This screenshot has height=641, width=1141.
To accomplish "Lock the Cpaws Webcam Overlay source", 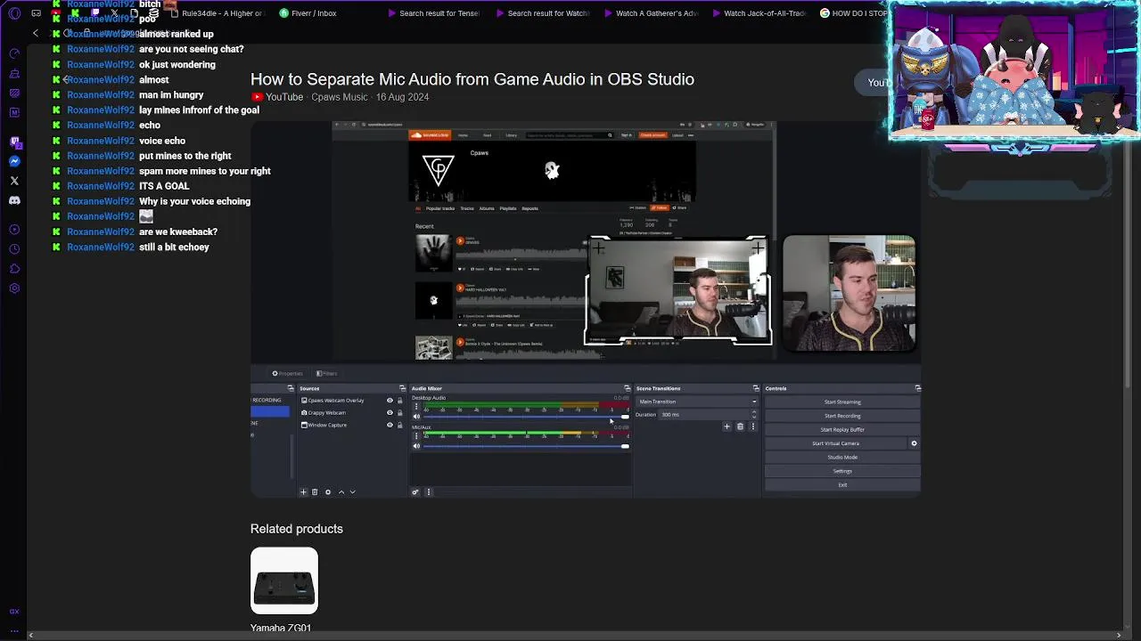I will click(399, 401).
